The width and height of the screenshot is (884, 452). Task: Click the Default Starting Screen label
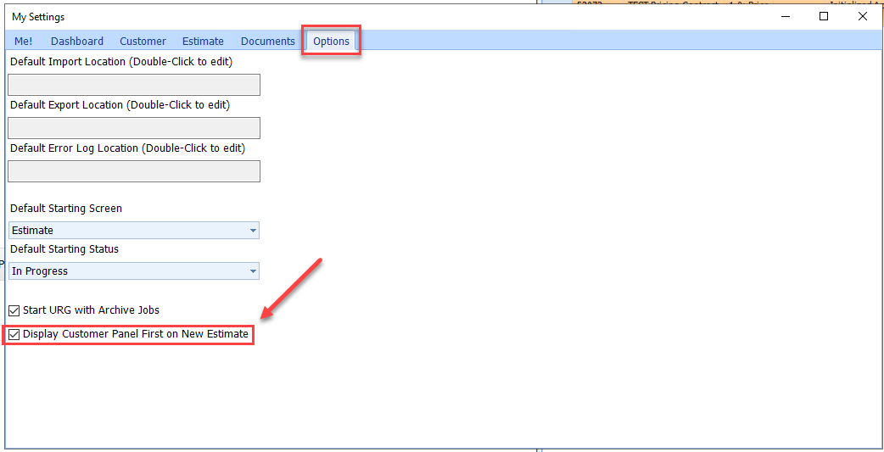point(66,209)
